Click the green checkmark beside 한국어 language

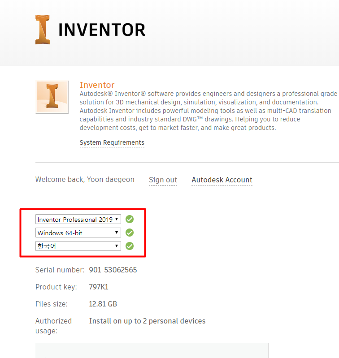pos(130,246)
